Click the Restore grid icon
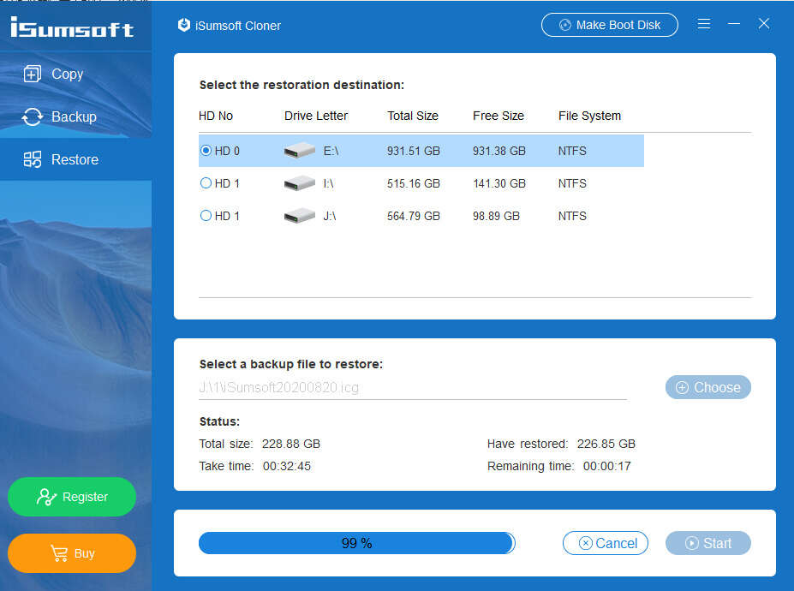The width and height of the screenshot is (794, 591). (33, 159)
